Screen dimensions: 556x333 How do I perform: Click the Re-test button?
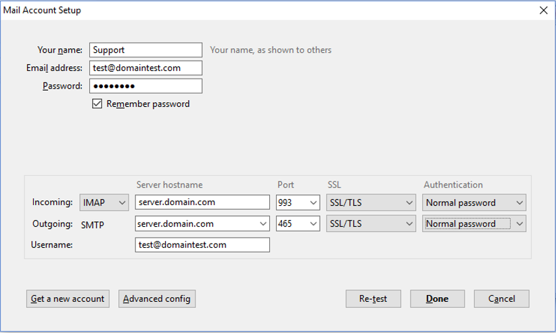click(x=373, y=298)
